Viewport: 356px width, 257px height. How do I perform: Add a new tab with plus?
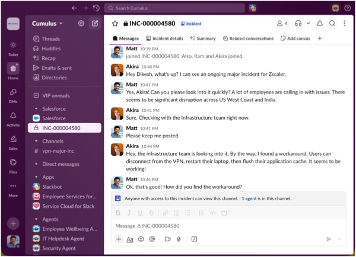click(320, 38)
